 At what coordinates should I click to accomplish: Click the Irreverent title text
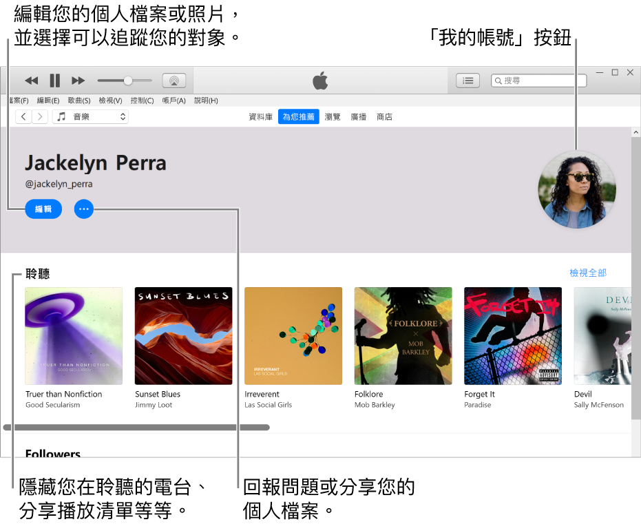262,395
